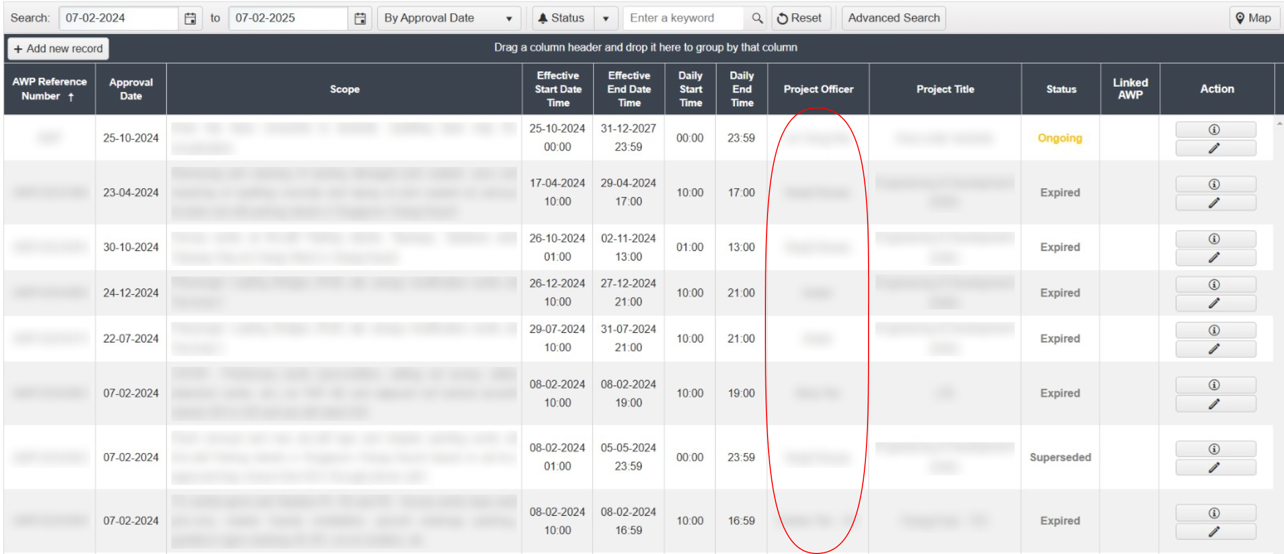Screen dimensions: 1284x554
Task: Open the end date calendar picker
Action: pyautogui.click(x=360, y=19)
